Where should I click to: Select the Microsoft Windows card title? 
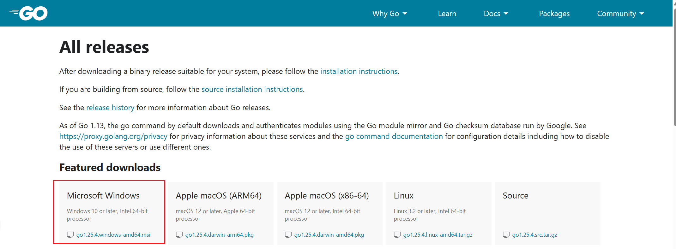103,196
